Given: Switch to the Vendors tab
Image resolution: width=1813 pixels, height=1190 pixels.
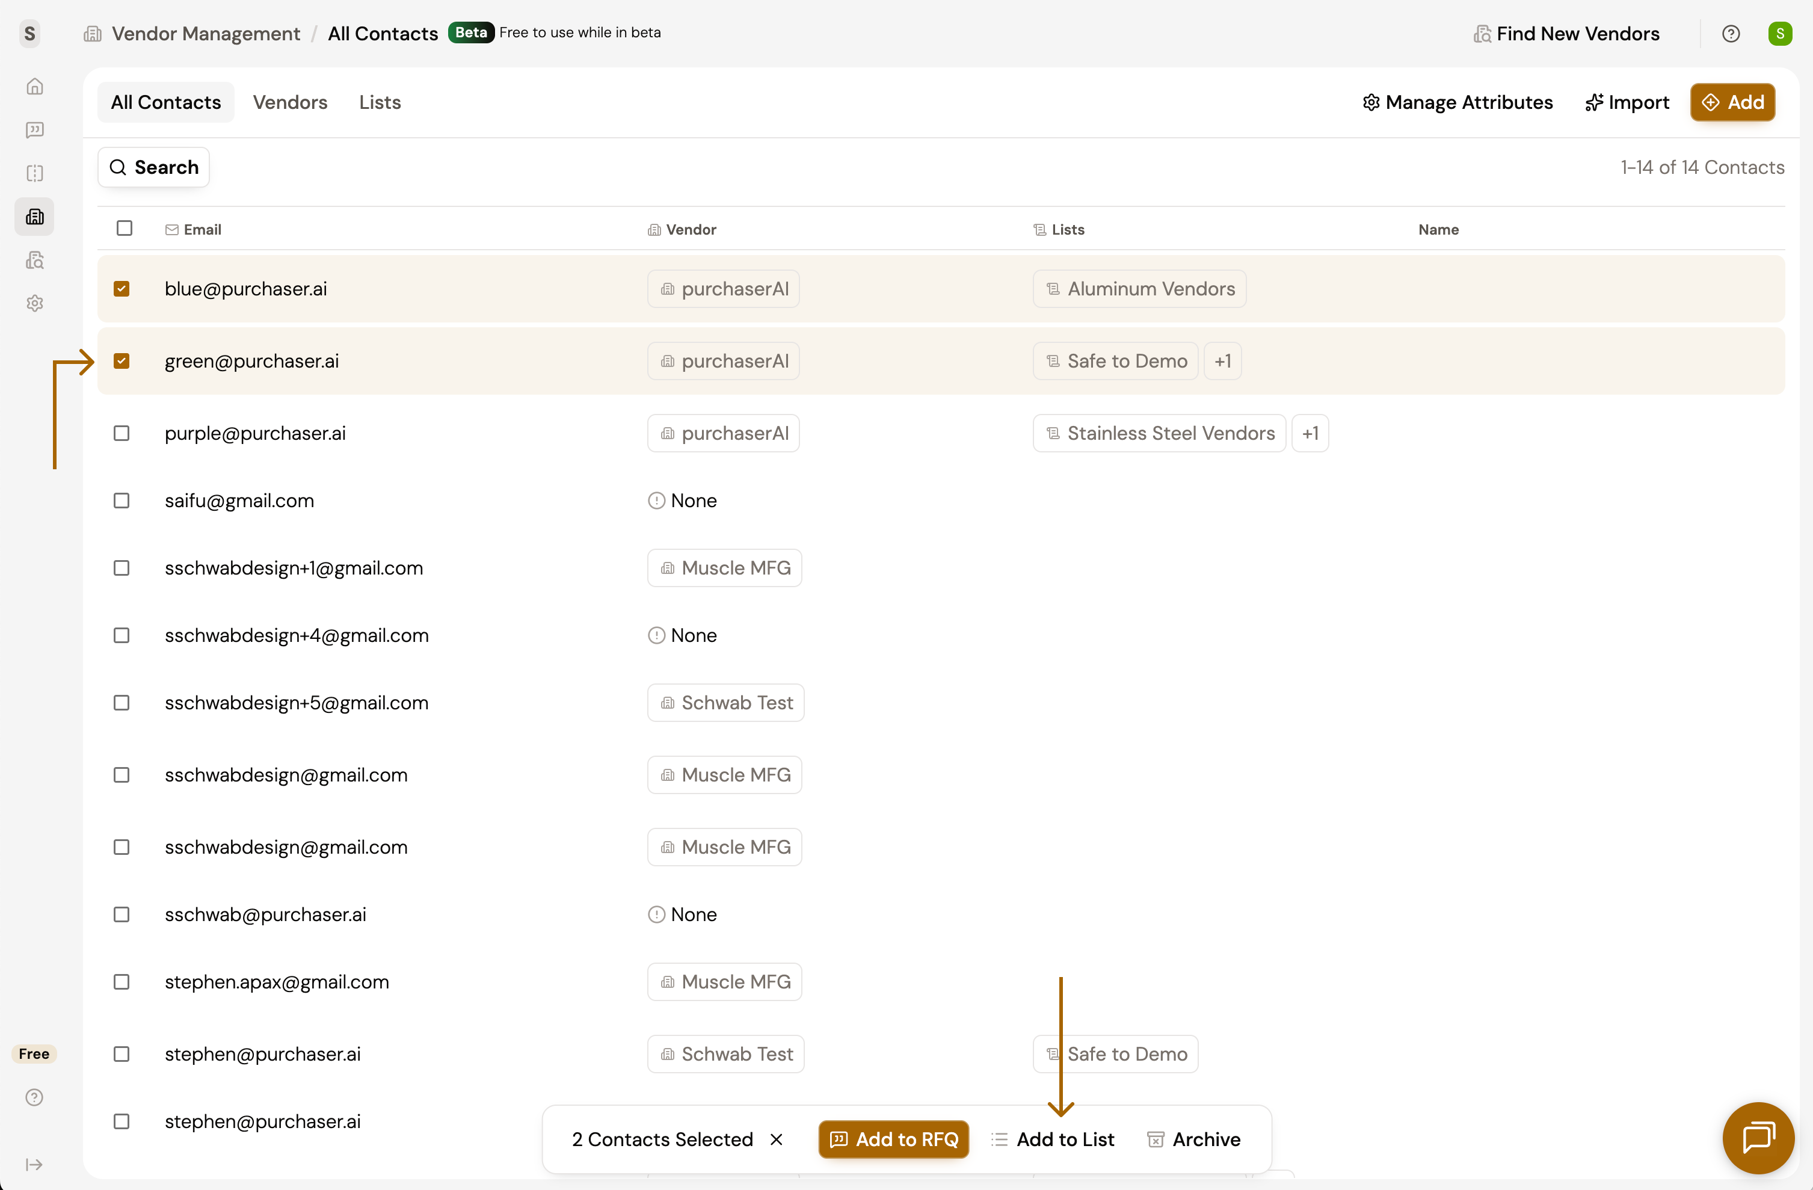Looking at the screenshot, I should [x=289, y=102].
